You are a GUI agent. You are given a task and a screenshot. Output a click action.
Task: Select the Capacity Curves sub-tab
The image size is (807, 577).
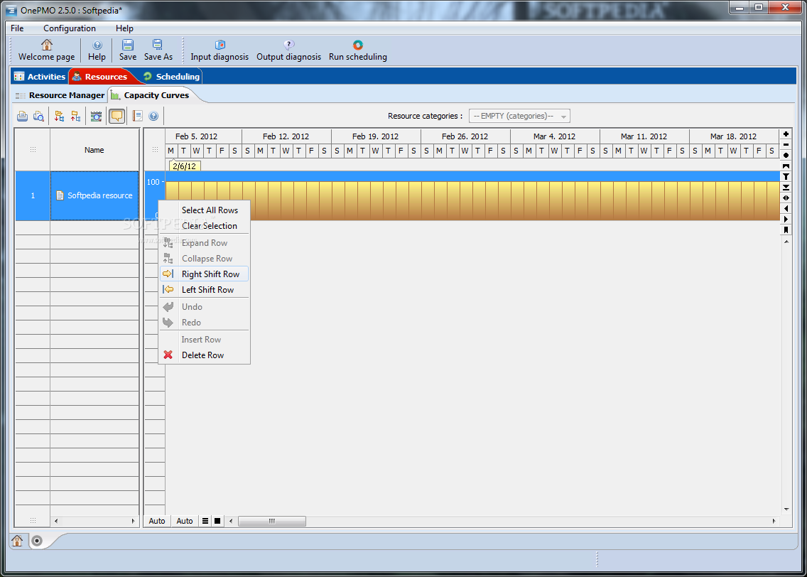(151, 95)
